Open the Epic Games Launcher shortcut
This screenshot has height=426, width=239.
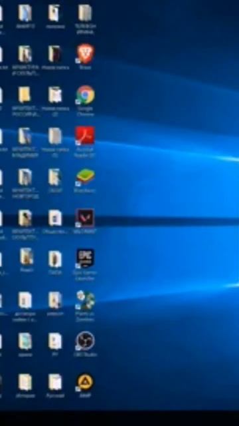tap(85, 259)
